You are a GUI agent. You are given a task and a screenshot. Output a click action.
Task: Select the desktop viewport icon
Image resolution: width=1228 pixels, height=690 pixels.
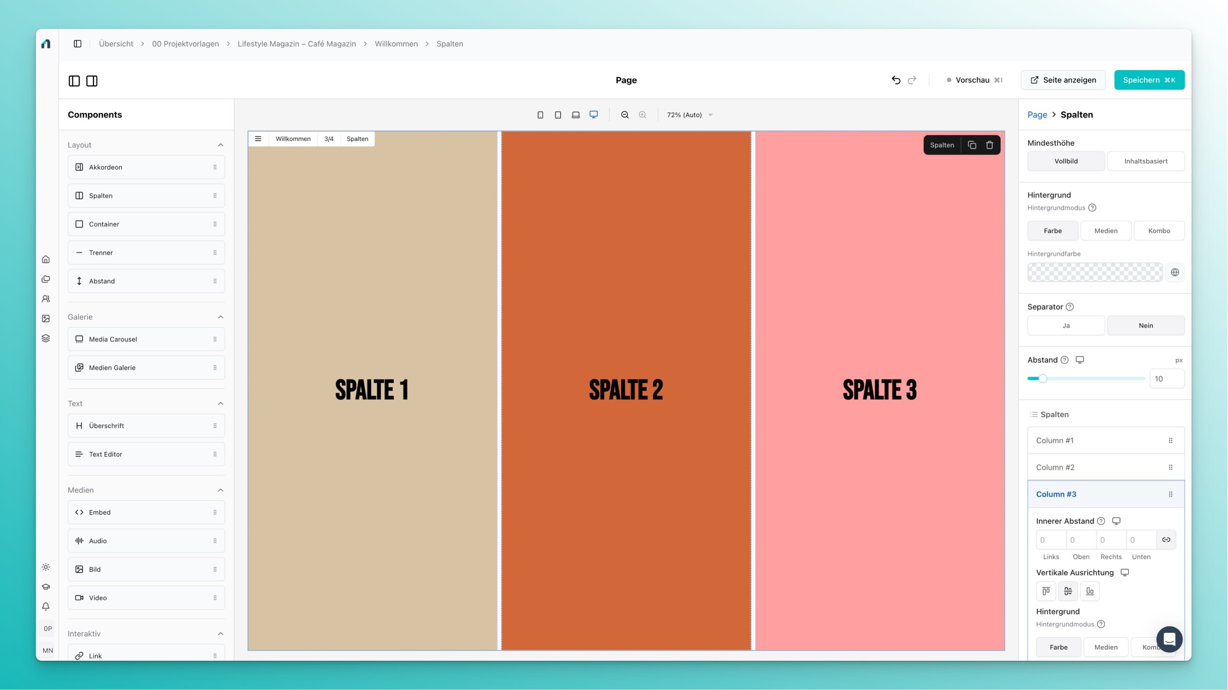tap(593, 115)
